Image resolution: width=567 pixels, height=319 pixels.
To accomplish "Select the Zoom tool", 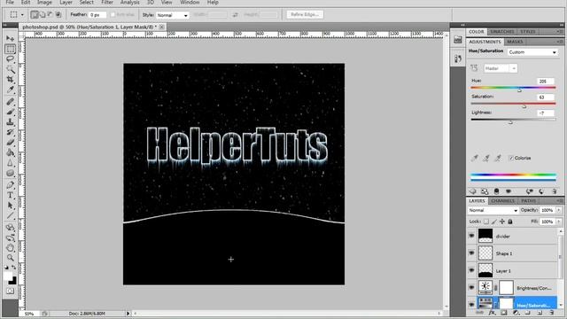I will pos(10,258).
